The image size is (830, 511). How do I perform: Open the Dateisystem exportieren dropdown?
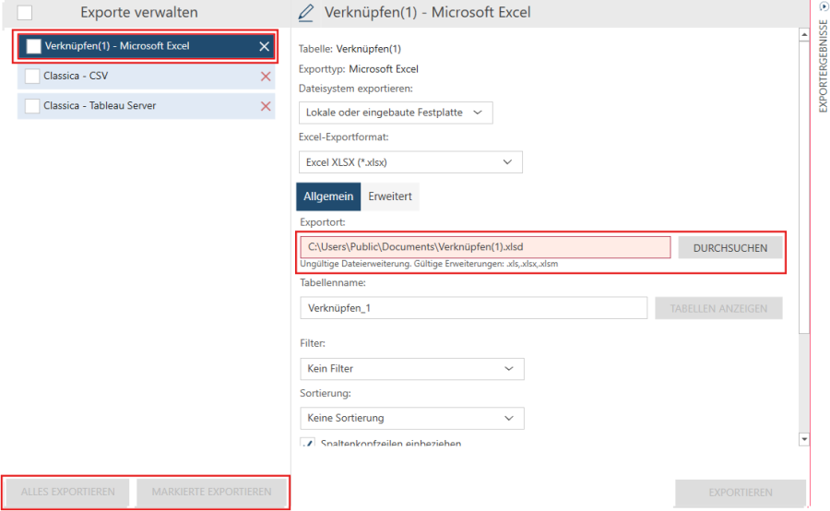point(396,113)
